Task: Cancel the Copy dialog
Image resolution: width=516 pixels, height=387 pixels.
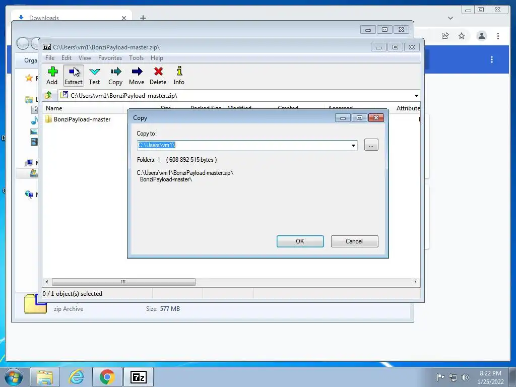Action: click(x=354, y=241)
